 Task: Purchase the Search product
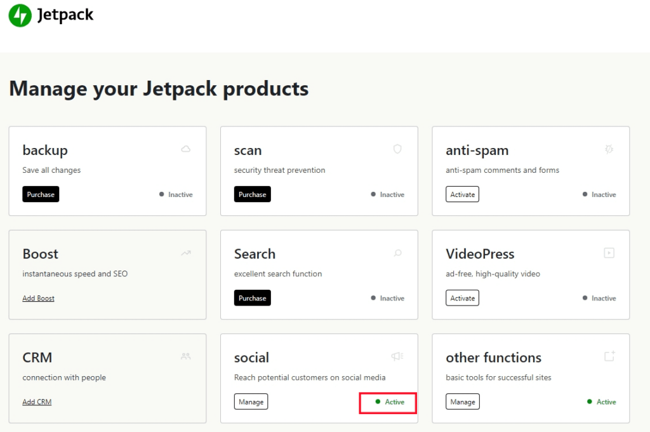coord(252,298)
